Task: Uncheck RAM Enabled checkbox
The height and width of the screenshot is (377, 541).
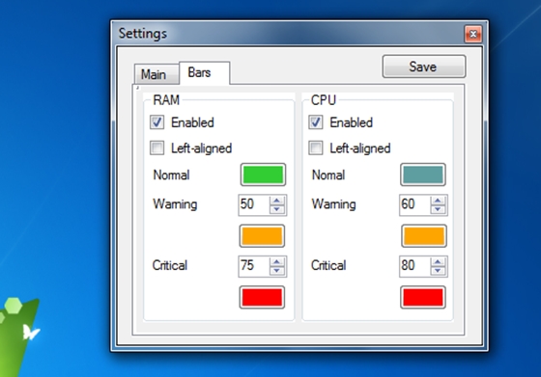Action: coord(157,122)
